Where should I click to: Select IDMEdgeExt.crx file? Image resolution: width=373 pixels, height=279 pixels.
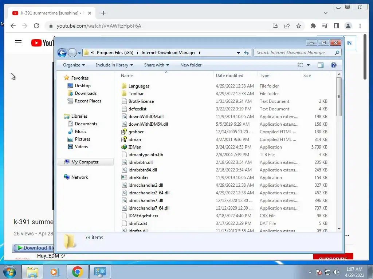click(143, 216)
